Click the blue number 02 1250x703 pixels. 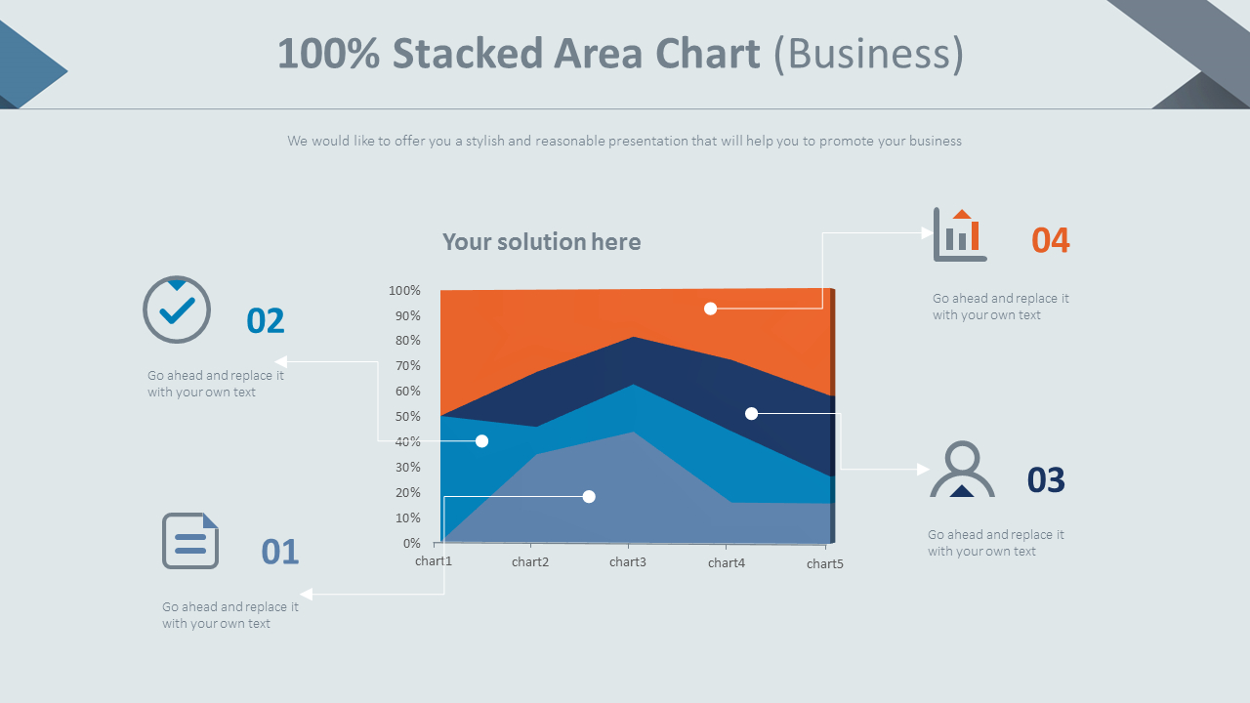(266, 320)
